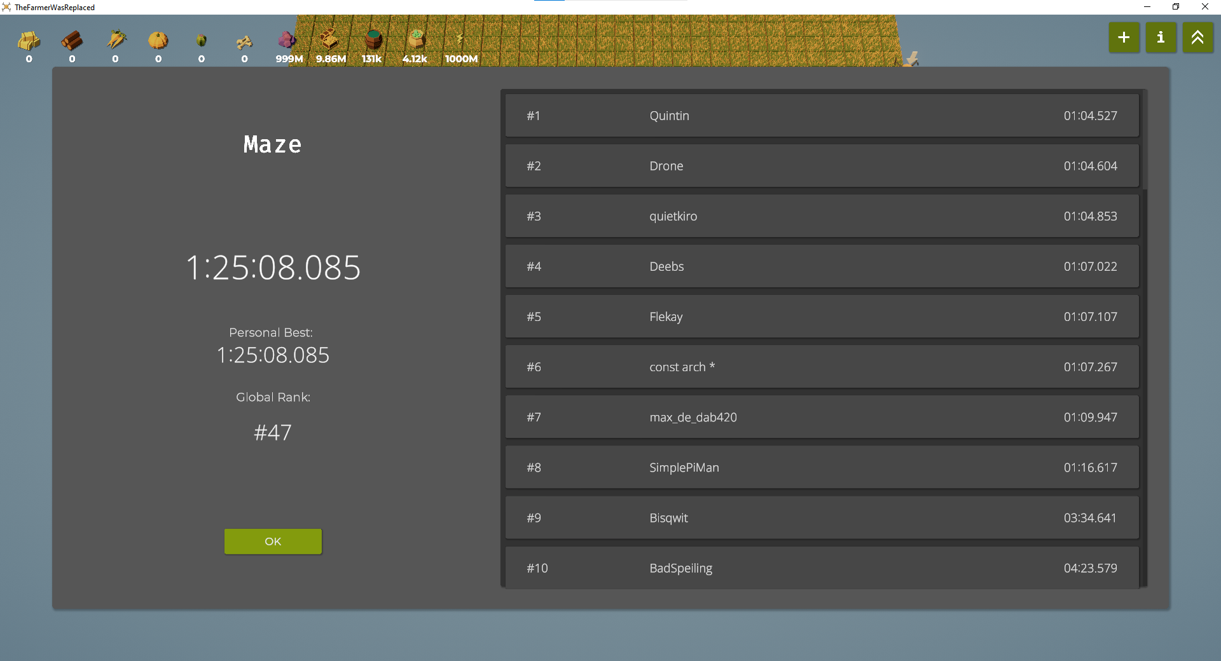Click the purple resource icon showing 999M
Viewport: 1221px width, 661px height.
[287, 40]
